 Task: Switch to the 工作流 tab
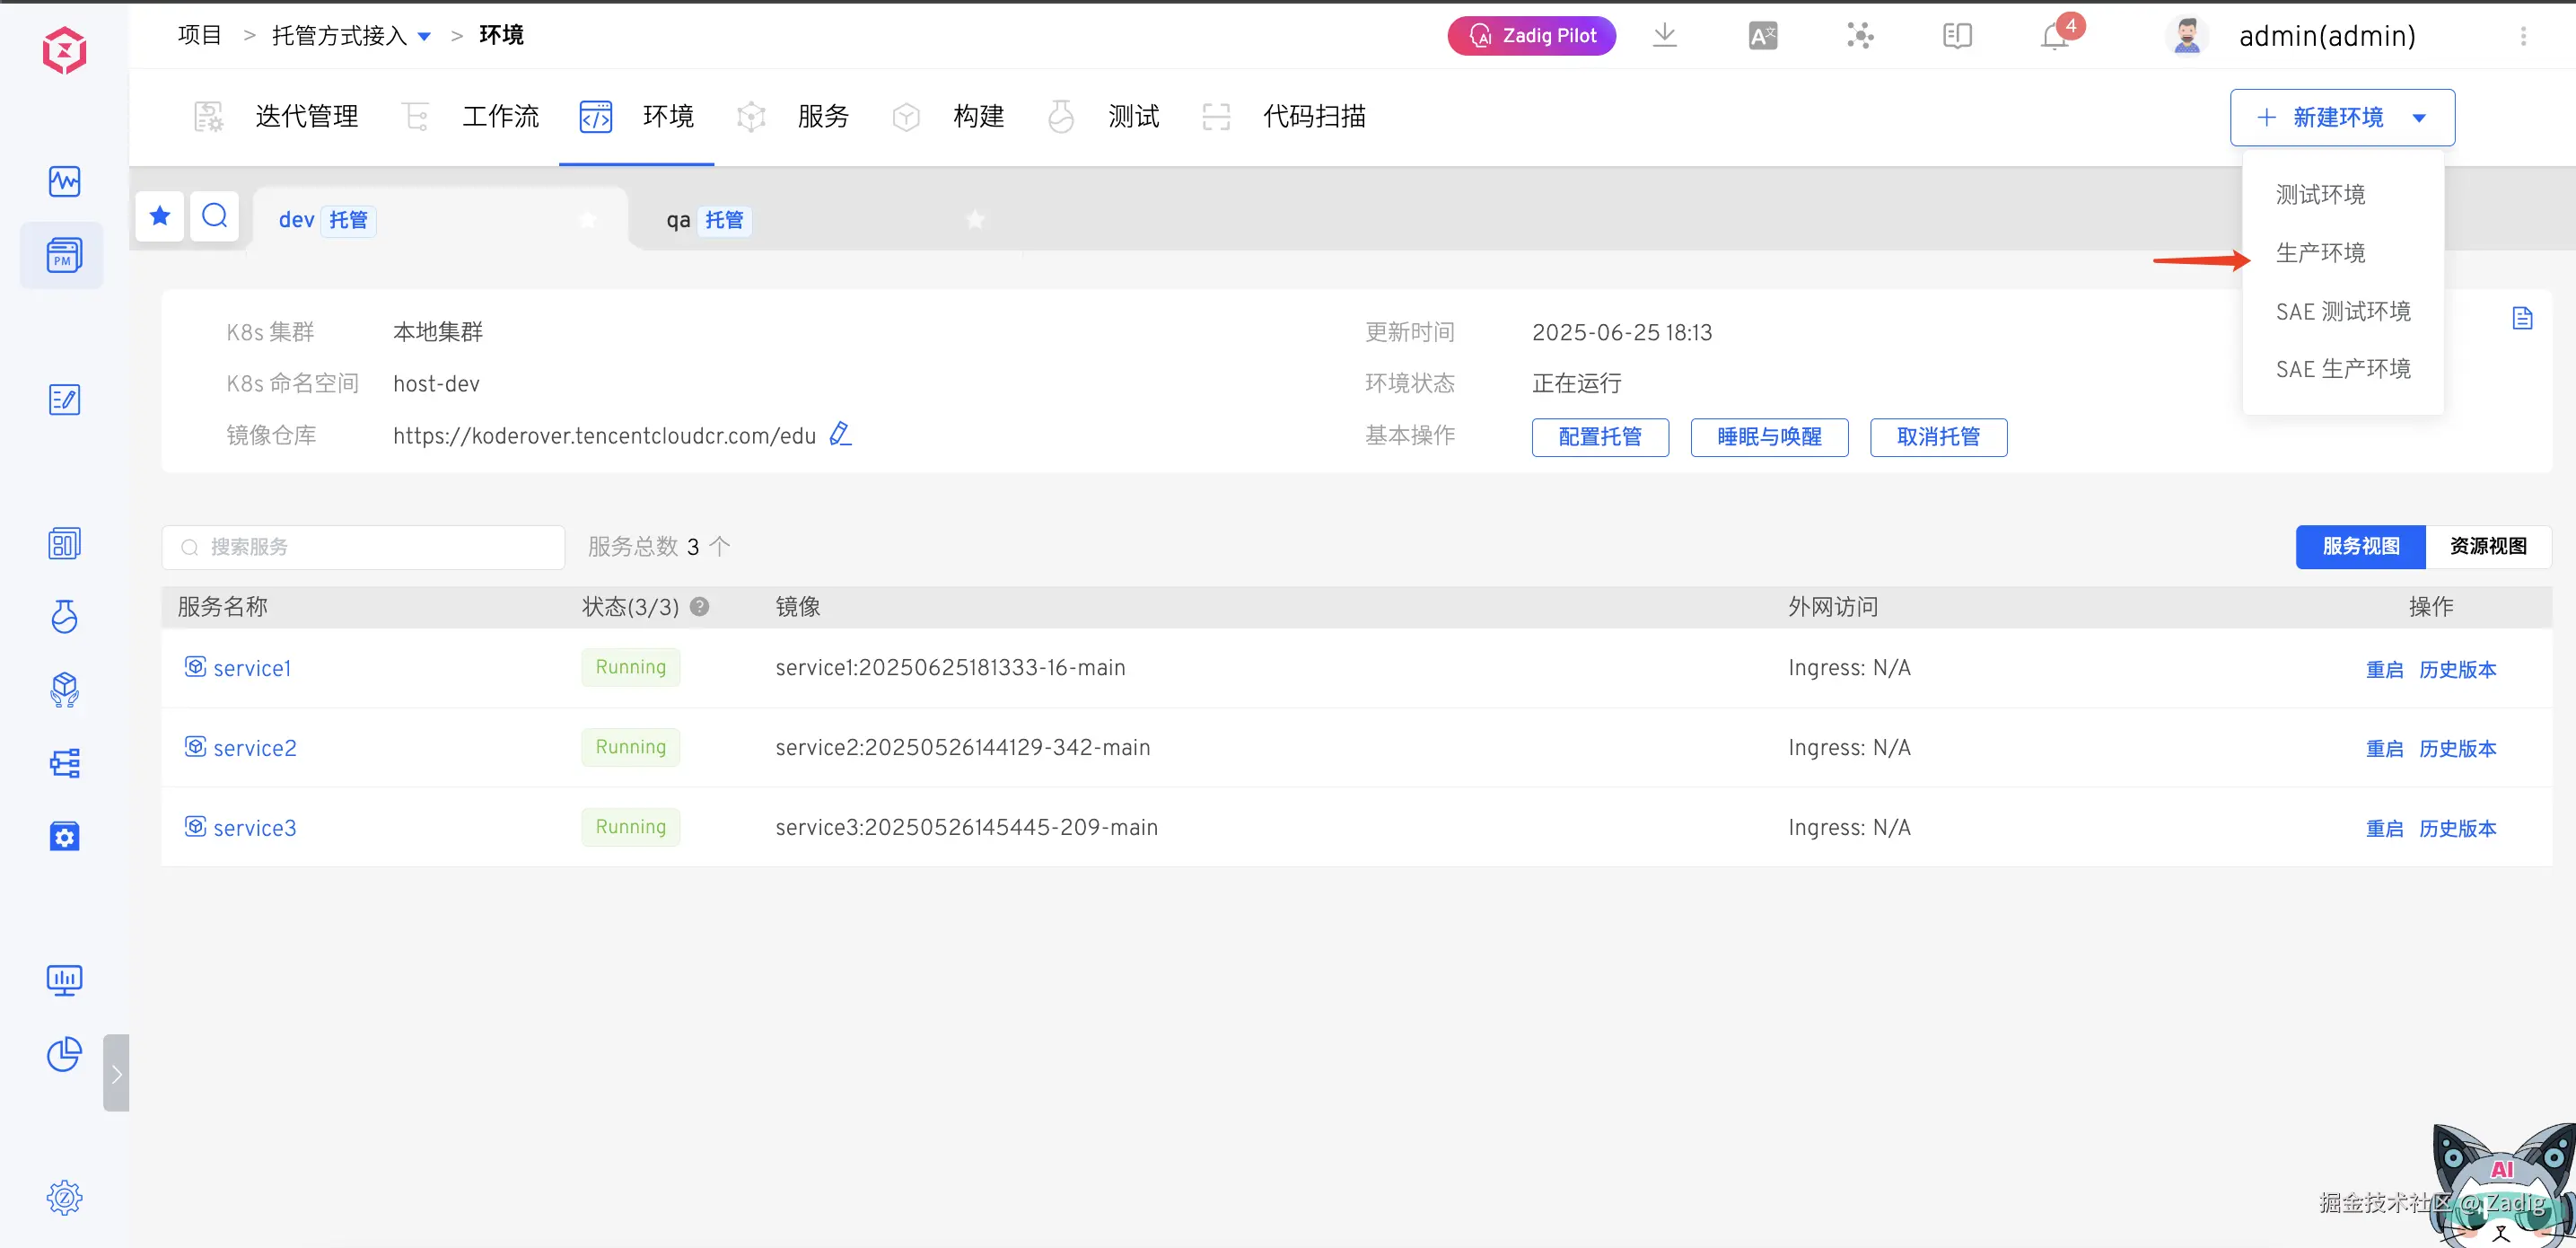tap(500, 117)
